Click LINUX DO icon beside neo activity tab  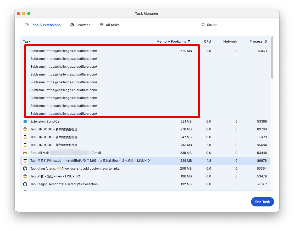[25, 176]
